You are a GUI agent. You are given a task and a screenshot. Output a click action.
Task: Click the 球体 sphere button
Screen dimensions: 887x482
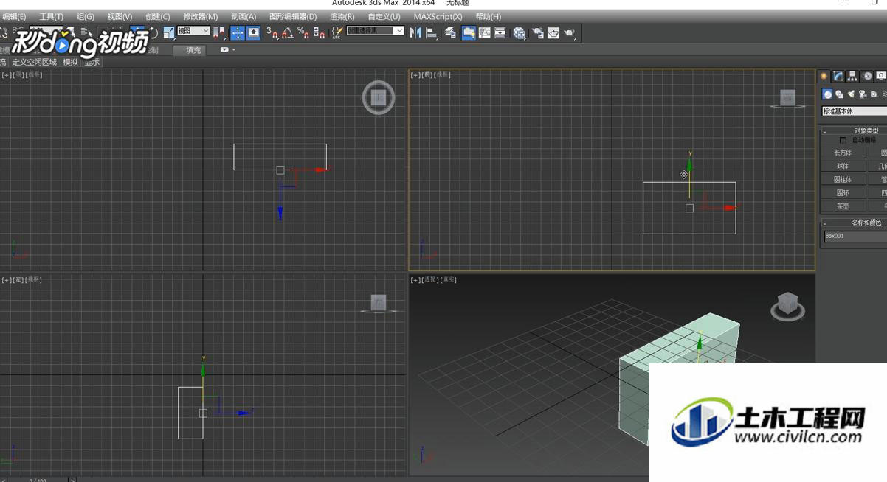842,166
